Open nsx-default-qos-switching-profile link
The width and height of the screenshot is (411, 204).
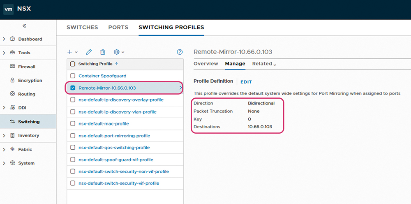(x=114, y=147)
